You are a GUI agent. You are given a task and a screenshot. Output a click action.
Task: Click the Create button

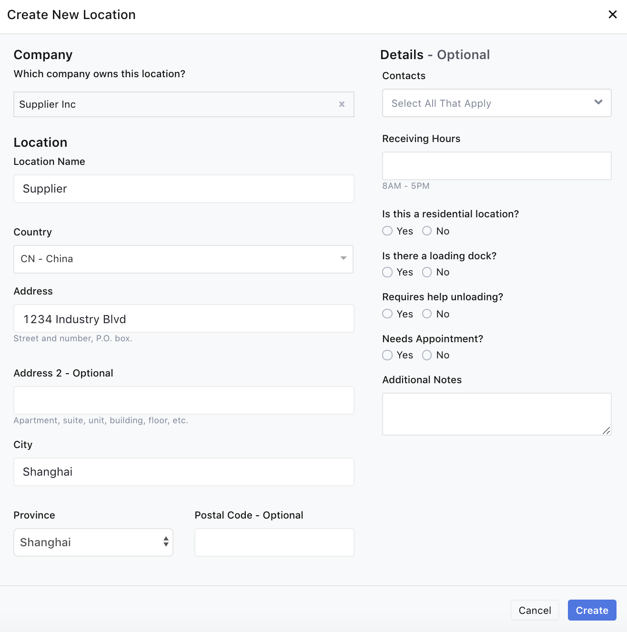click(592, 610)
